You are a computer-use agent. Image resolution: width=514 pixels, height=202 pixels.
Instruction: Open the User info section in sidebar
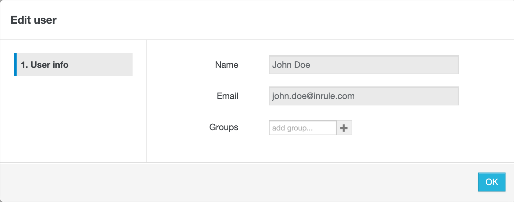click(x=74, y=65)
